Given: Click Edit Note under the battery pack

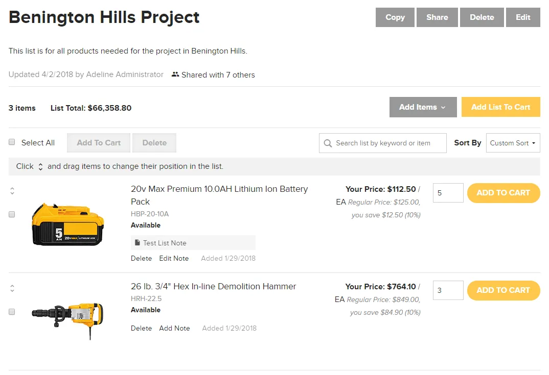Looking at the screenshot, I should [x=174, y=258].
